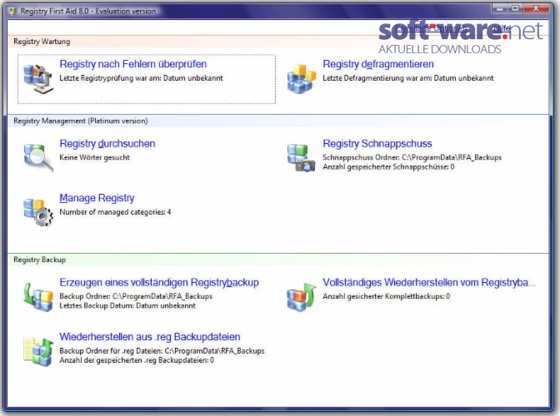Click the 'Registry Wartung' section header
This screenshot has height=416, width=560.
[x=42, y=42]
